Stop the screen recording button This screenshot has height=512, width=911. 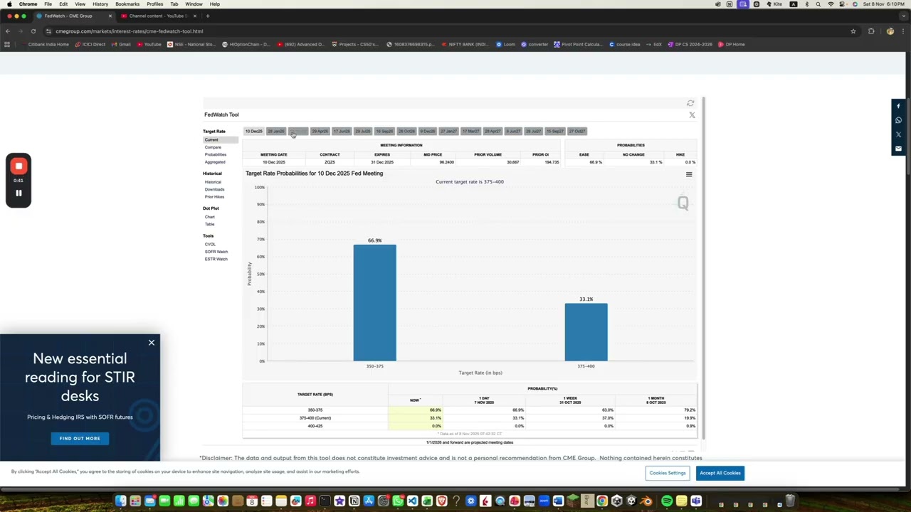[19, 166]
